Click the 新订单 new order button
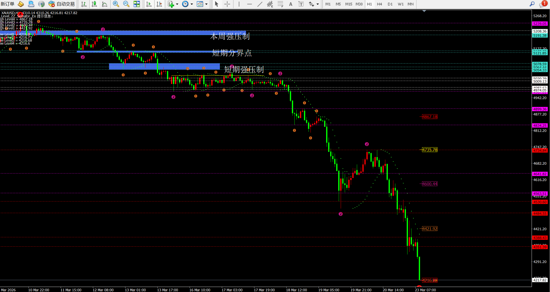The height and width of the screenshot is (292, 550). (x=8, y=4)
